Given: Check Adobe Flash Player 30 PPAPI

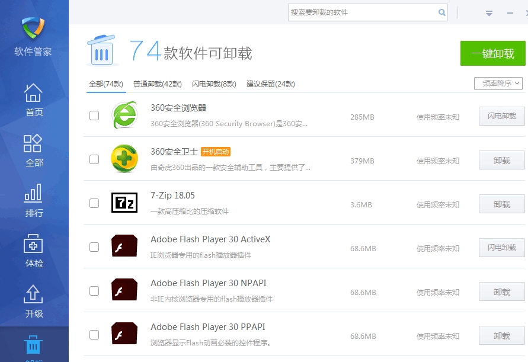Looking at the screenshot, I should click(94, 335).
